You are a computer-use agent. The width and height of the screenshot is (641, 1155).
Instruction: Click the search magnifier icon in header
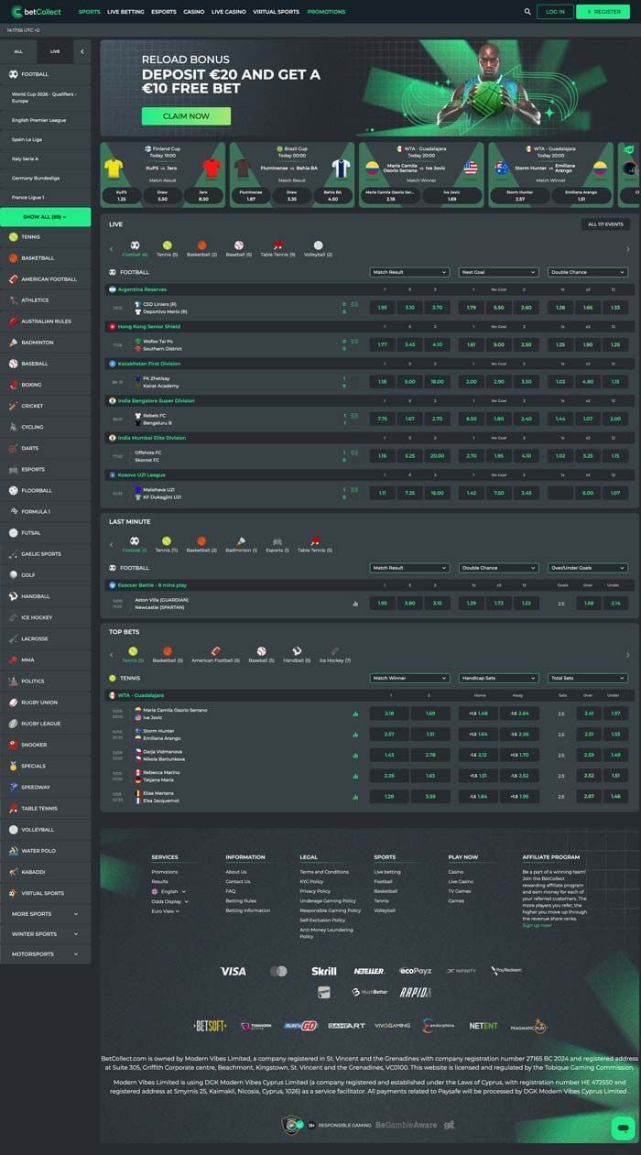(527, 12)
